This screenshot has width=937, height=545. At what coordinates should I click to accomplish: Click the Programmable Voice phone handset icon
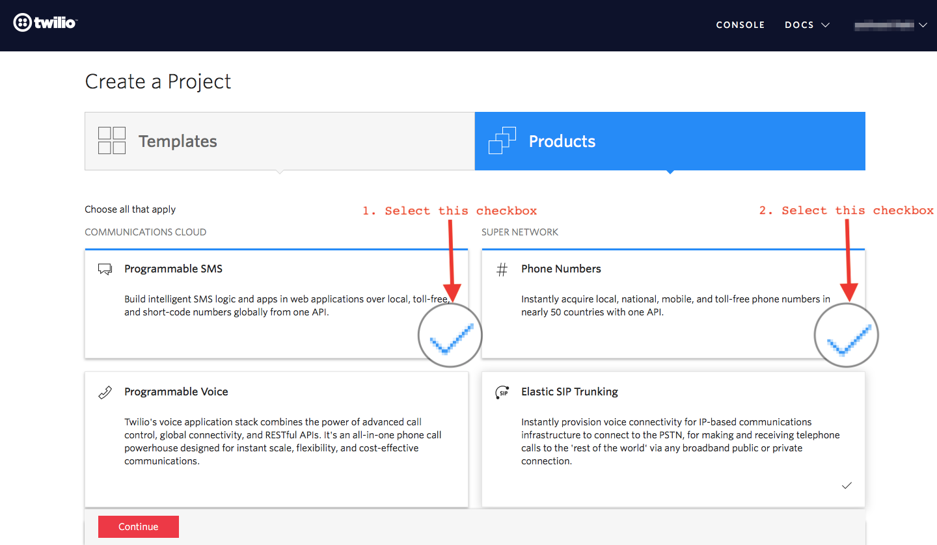pos(105,392)
